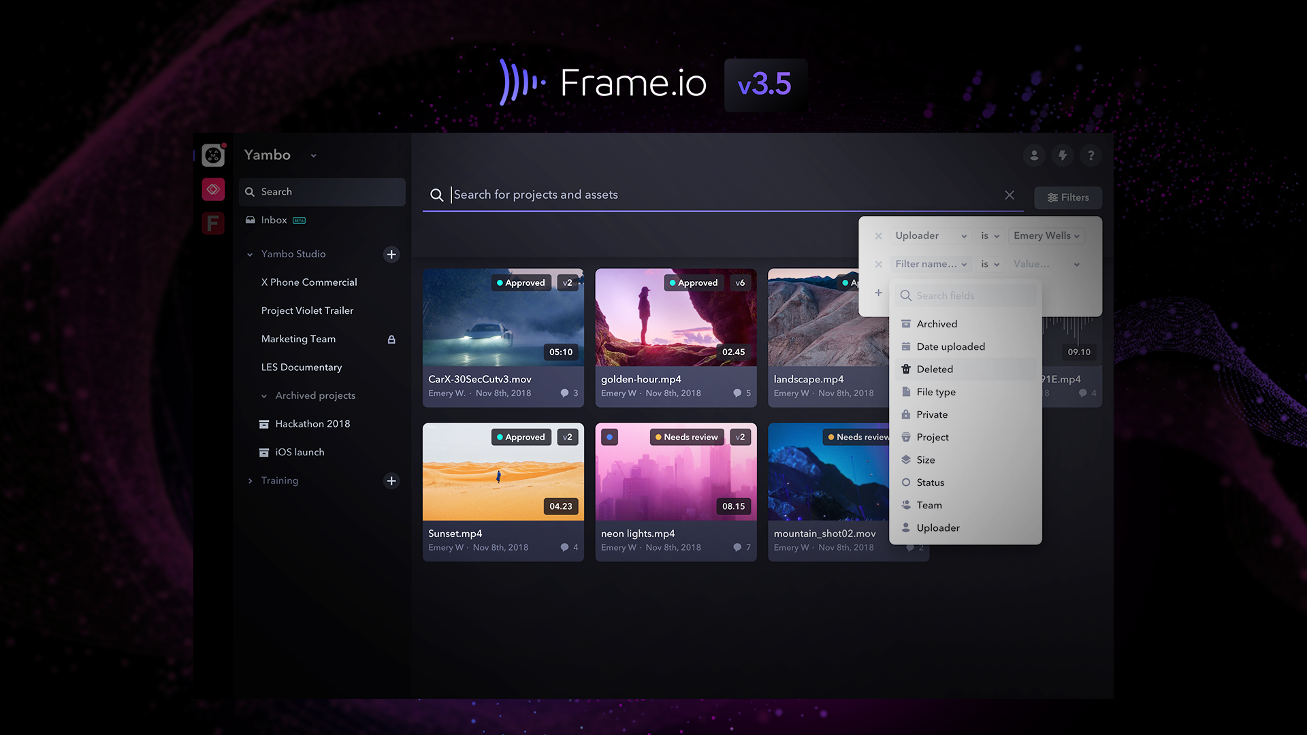Click the plus icon next to Training
This screenshot has height=735, width=1307.
tap(391, 481)
